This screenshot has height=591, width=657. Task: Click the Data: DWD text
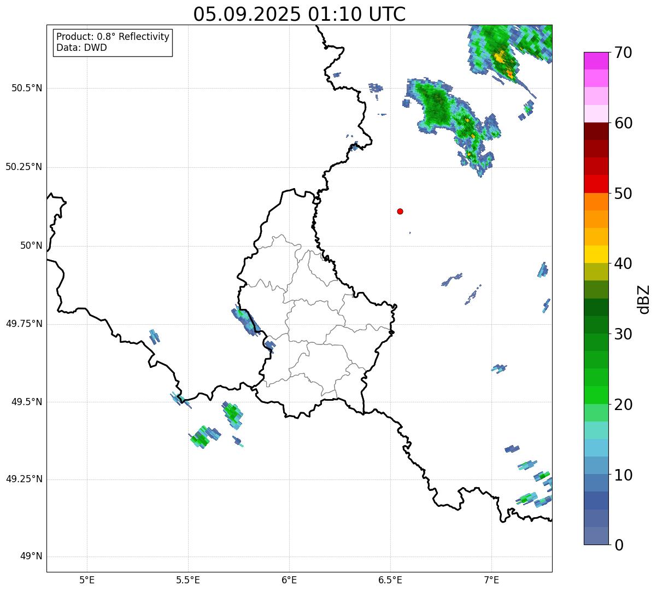point(81,48)
